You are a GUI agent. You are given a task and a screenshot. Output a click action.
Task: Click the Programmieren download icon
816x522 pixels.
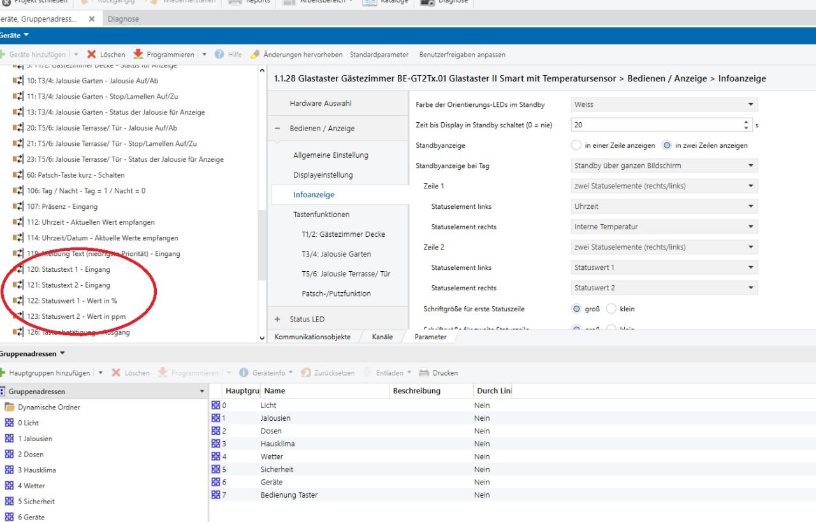click(x=138, y=55)
